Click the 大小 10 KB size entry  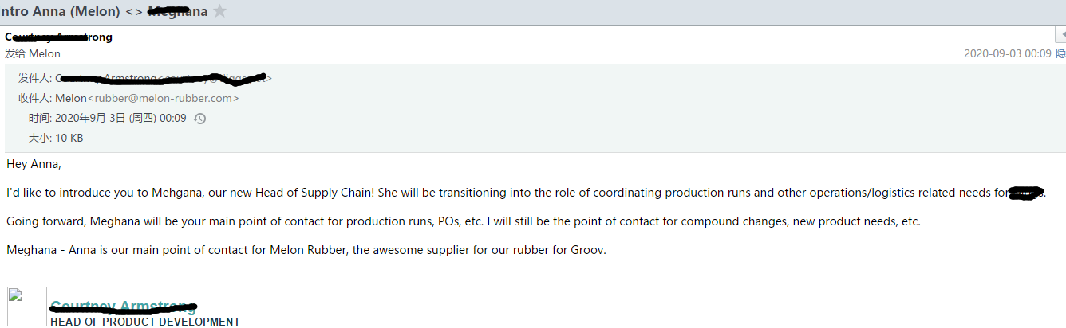(56, 138)
